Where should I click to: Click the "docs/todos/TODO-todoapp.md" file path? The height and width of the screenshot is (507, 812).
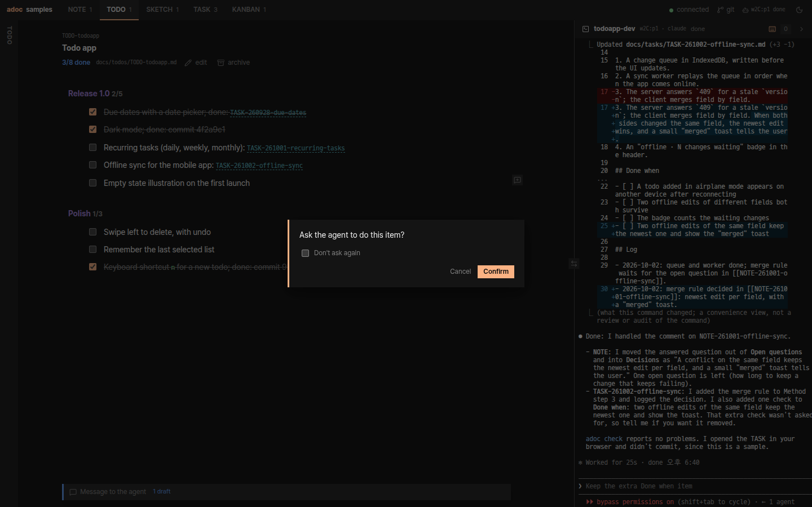click(136, 63)
